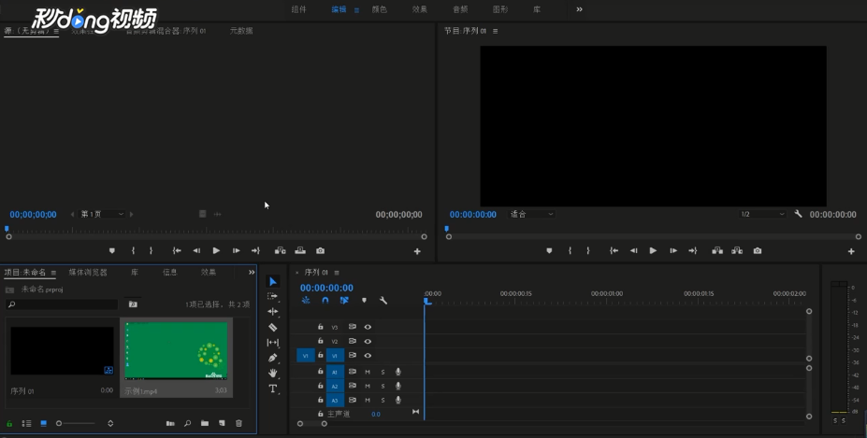Select the Track Select Forward tool
This screenshot has height=438, width=867.
272,297
